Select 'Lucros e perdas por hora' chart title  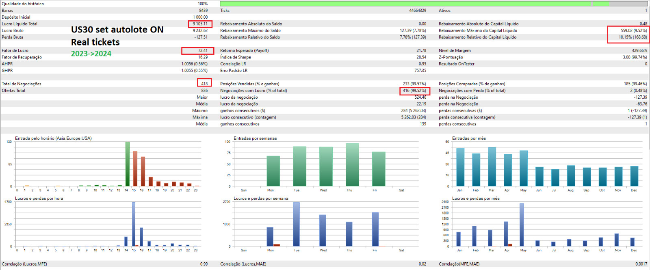(x=39, y=199)
